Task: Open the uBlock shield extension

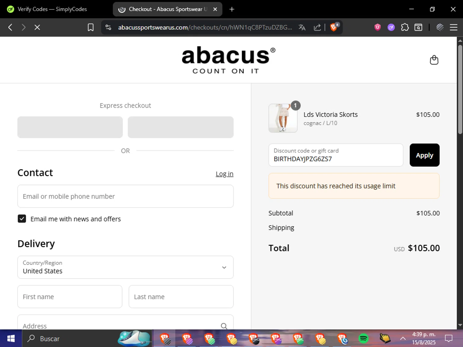Action: pyautogui.click(x=377, y=27)
